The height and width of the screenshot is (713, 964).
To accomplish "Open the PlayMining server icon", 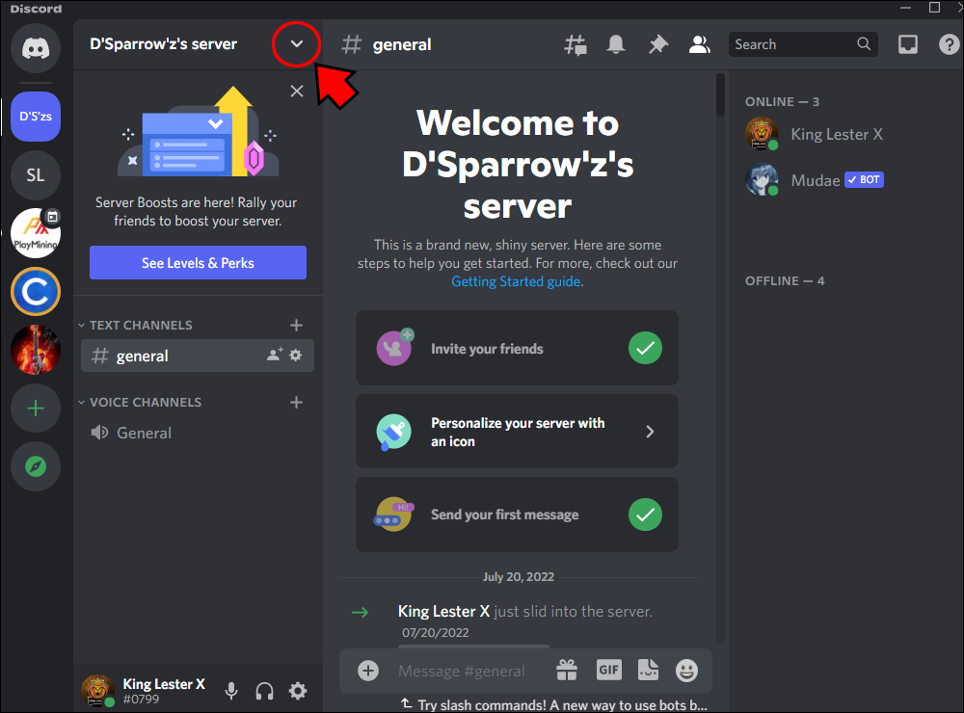I will tap(36, 233).
